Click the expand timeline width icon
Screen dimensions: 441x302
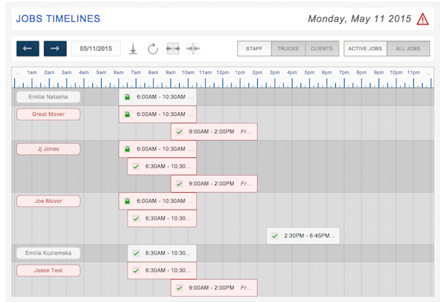tap(172, 48)
